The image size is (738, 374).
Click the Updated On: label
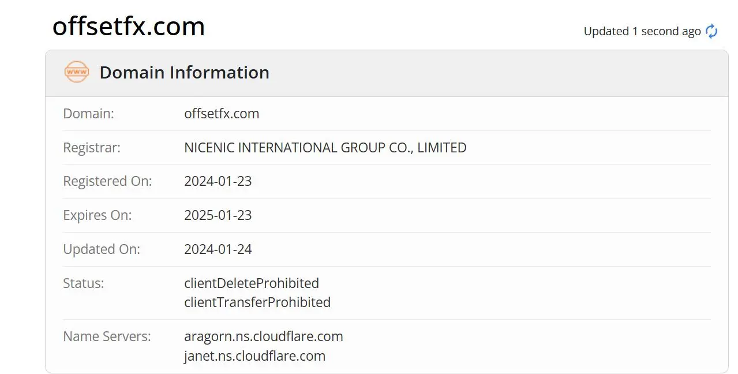click(x=102, y=249)
